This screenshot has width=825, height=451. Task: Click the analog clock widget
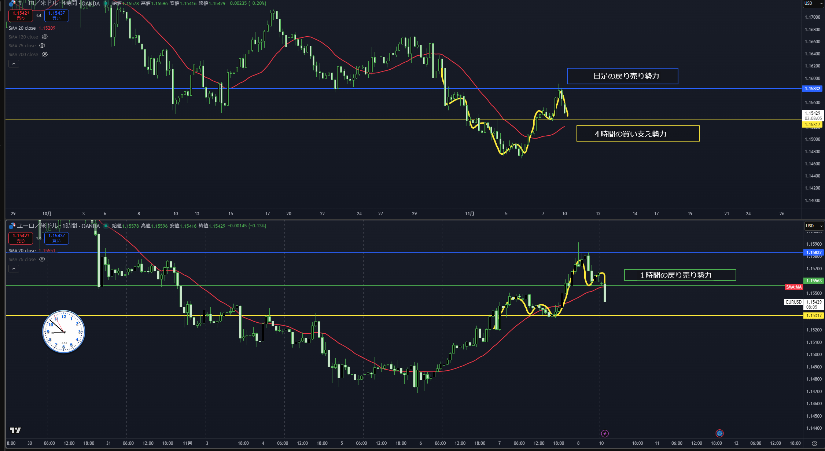64,332
